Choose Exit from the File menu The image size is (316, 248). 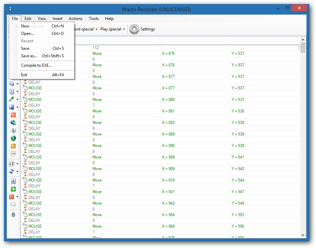click(42, 75)
